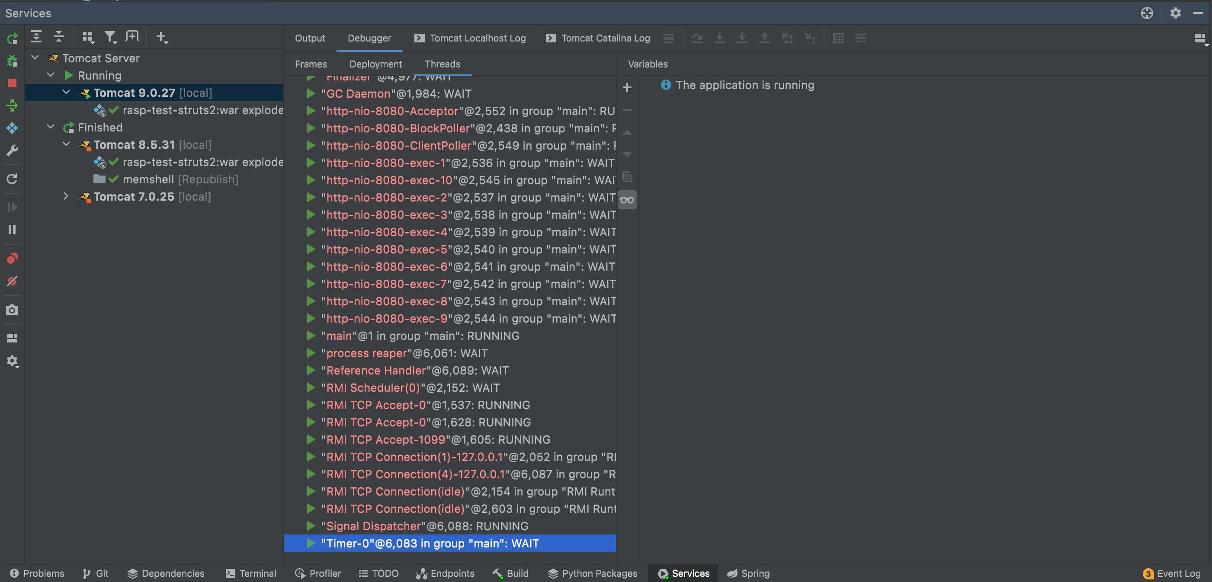1212x582 pixels.
Task: Expand the Tomcat 7.0.25 node
Action: pos(66,196)
